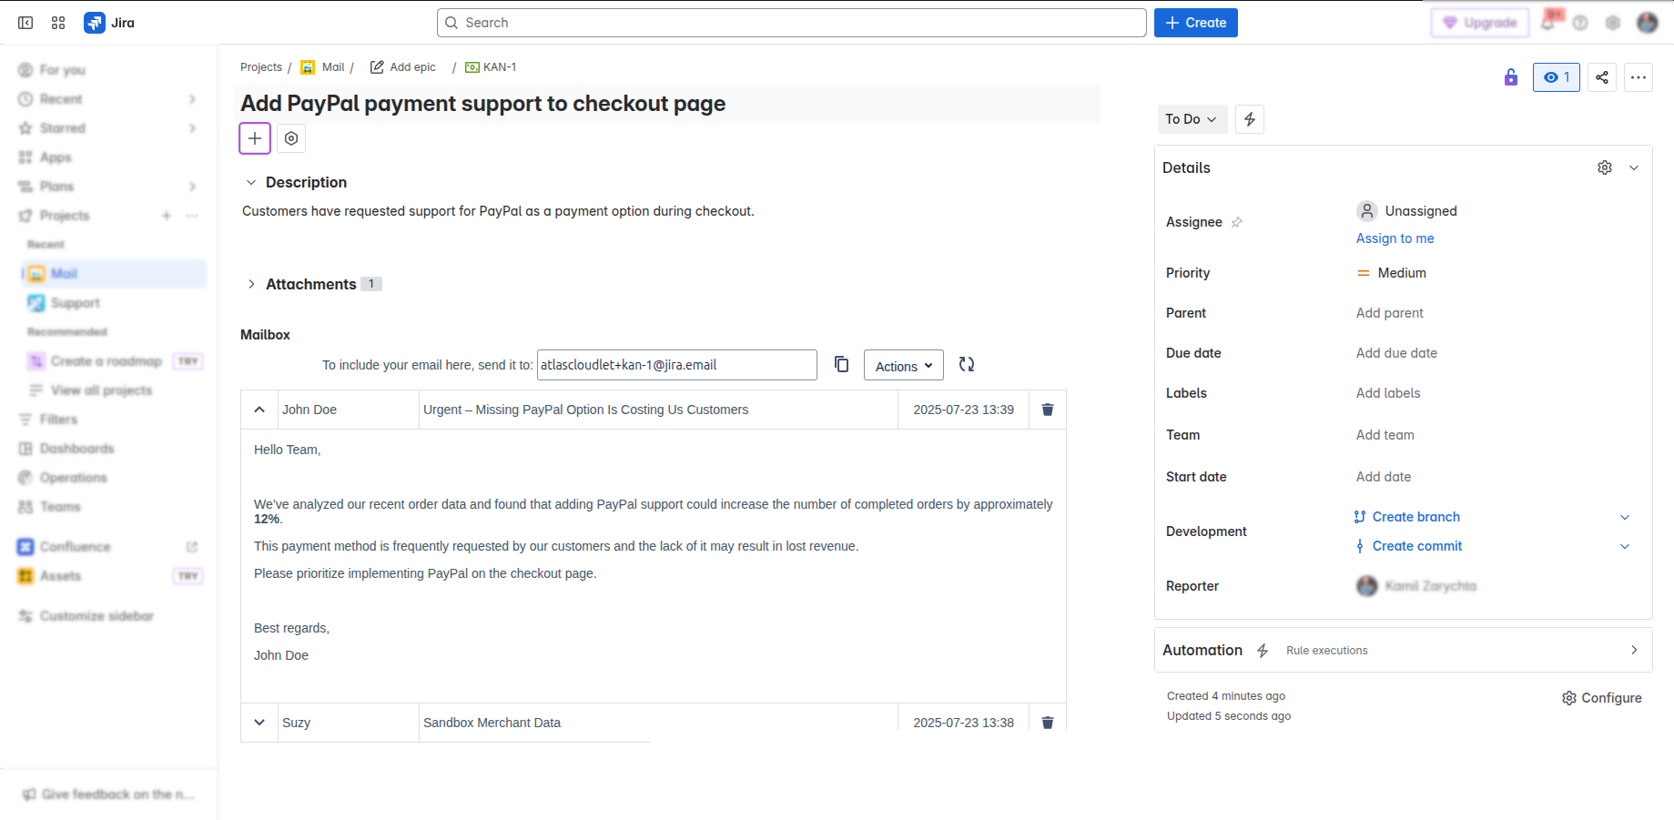Expand the Starred sidebar chevron
1674x820 pixels.
[x=192, y=128]
